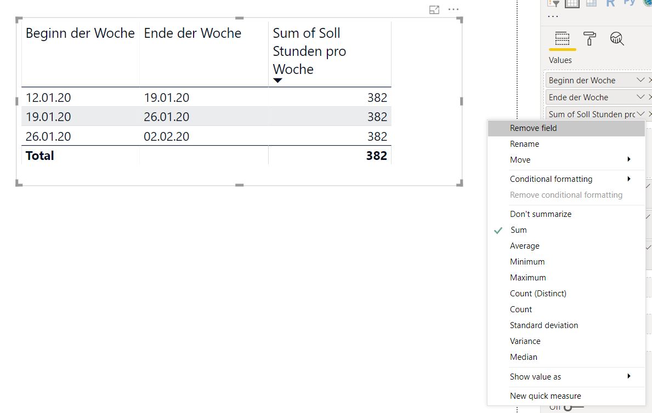
Task: Select the Table visualization icon
Action: coord(572,3)
